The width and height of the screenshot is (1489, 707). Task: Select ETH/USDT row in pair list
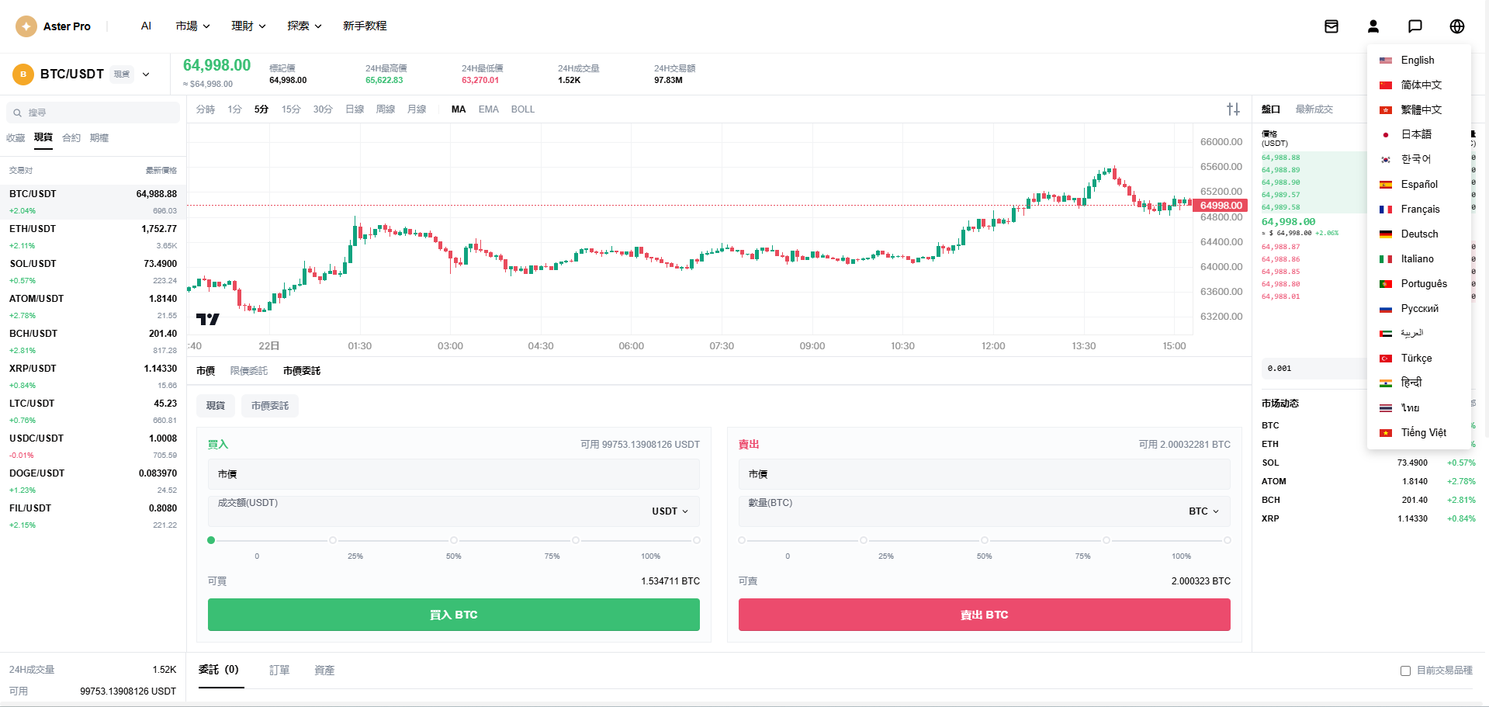tap(93, 237)
